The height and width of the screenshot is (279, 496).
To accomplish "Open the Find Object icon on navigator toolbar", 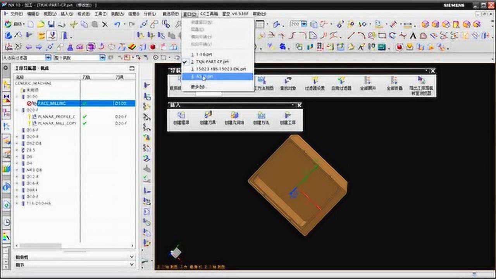I will 287,81.
